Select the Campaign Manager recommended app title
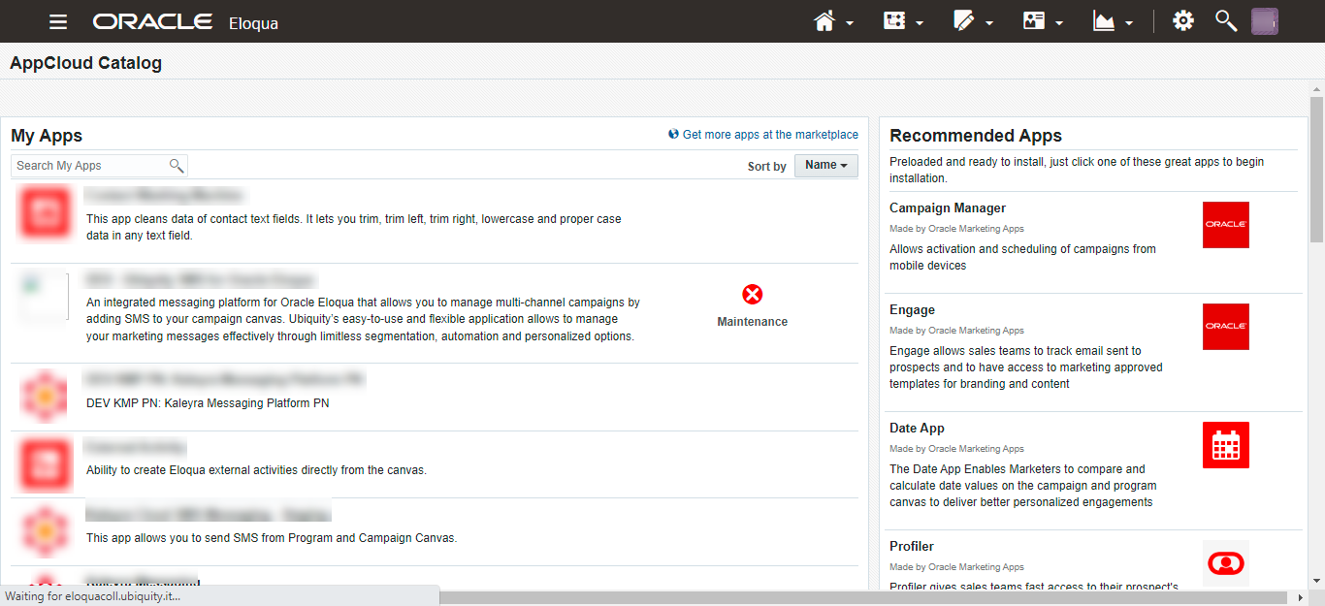The width and height of the screenshot is (1325, 606). [x=948, y=208]
